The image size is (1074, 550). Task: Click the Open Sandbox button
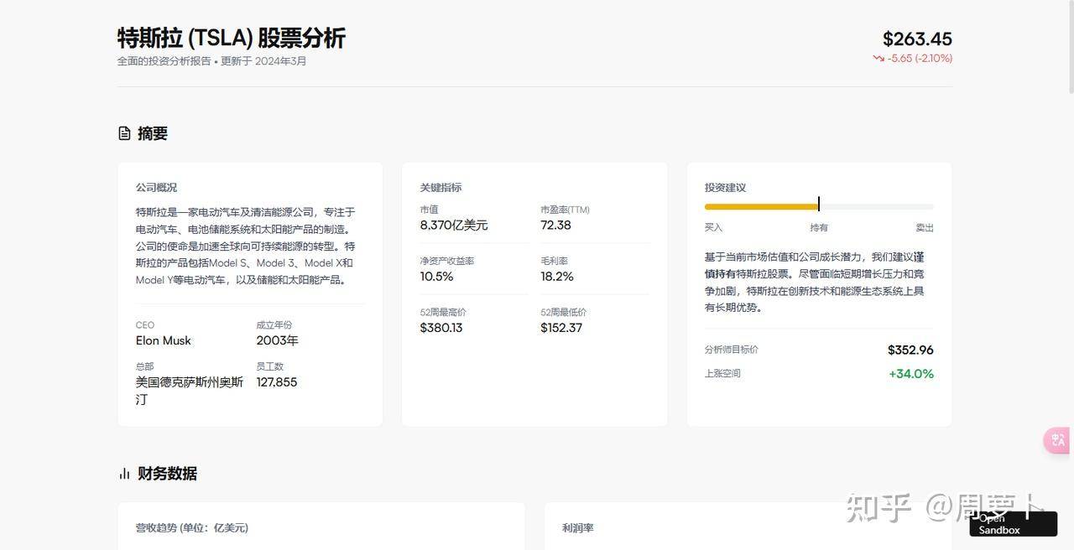click(1013, 524)
